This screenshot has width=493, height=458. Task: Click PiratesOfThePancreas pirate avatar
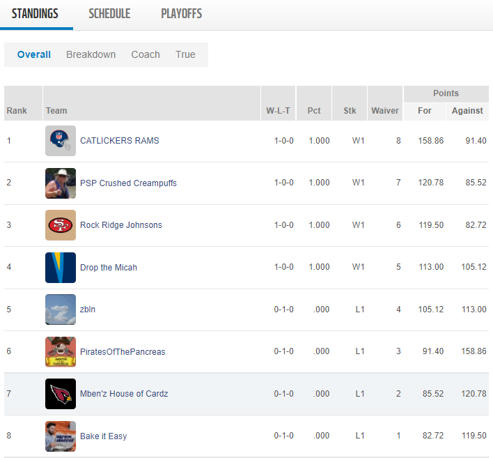coord(61,352)
